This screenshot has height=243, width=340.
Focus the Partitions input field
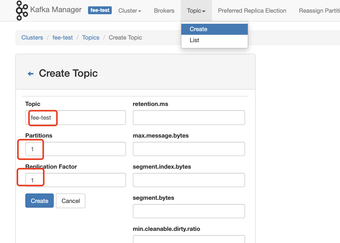tap(76, 149)
